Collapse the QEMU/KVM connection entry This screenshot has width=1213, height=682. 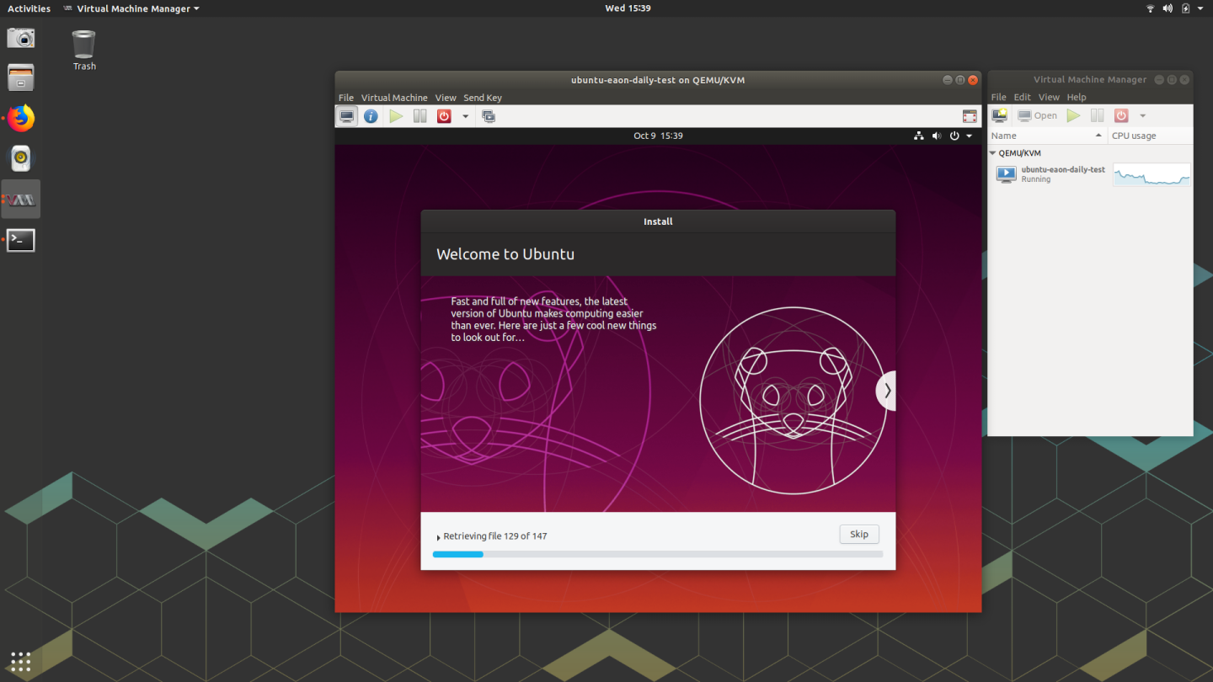click(993, 152)
